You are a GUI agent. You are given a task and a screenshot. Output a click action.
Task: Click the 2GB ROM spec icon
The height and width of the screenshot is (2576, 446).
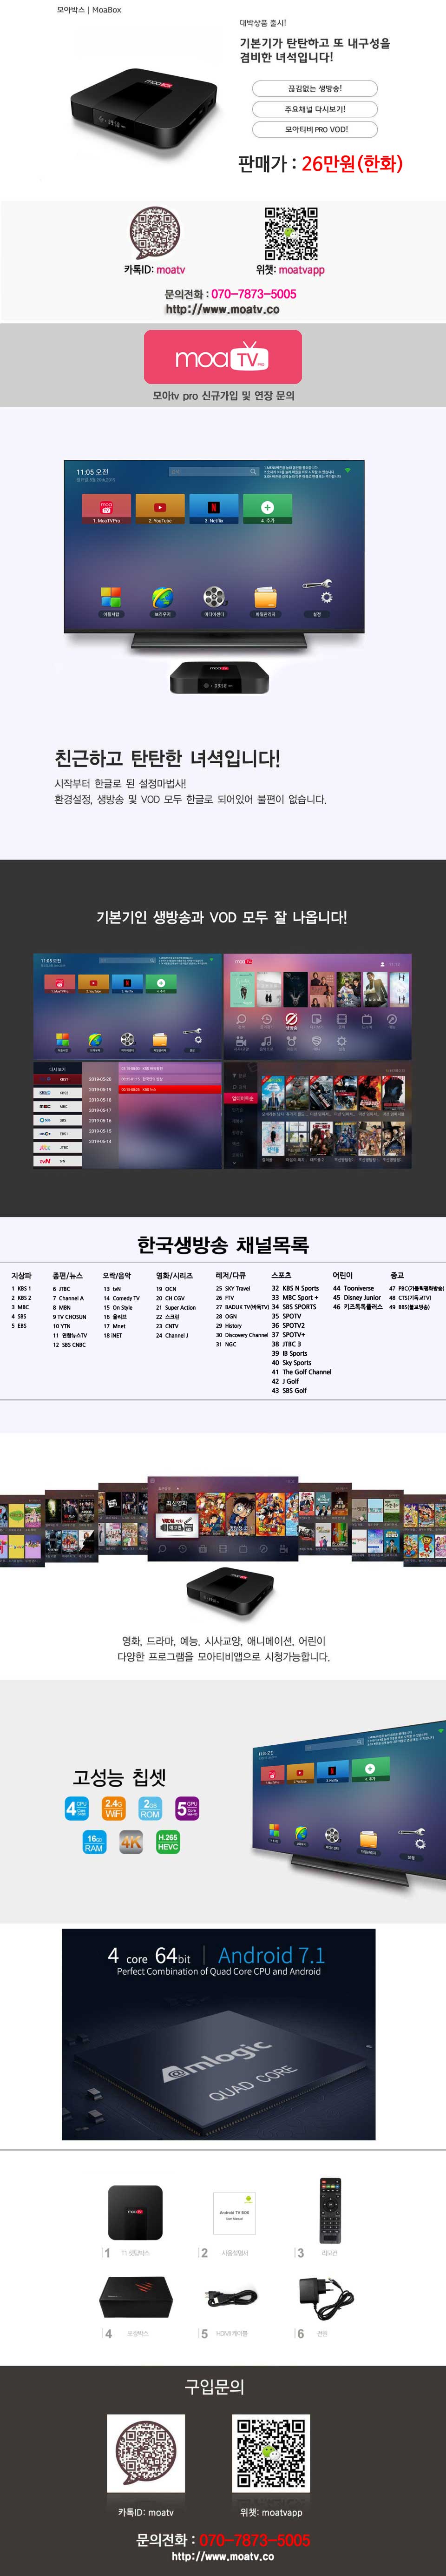(150, 1808)
